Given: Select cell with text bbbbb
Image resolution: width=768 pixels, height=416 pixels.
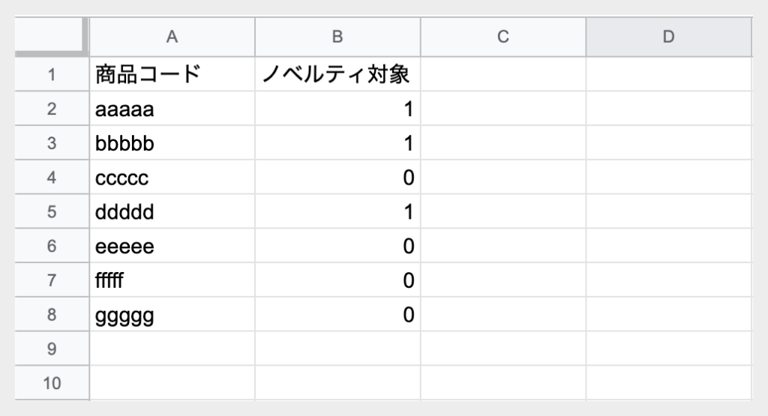Looking at the screenshot, I should click(172, 143).
